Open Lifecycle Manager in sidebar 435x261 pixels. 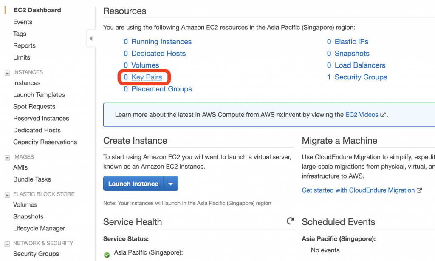(x=39, y=229)
